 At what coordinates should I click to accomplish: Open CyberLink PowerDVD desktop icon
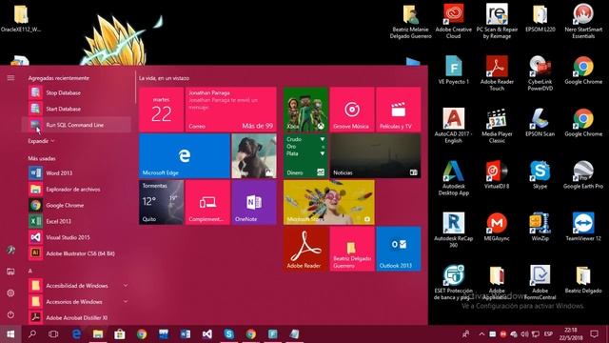540,73
